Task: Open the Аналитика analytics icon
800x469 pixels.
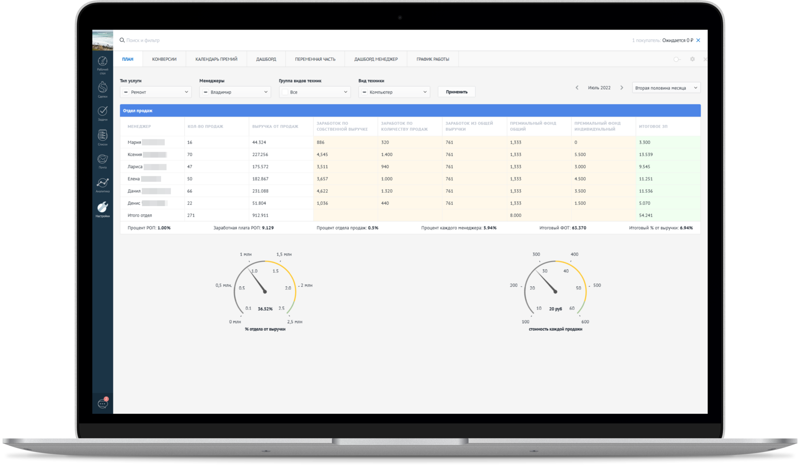Action: tap(102, 184)
